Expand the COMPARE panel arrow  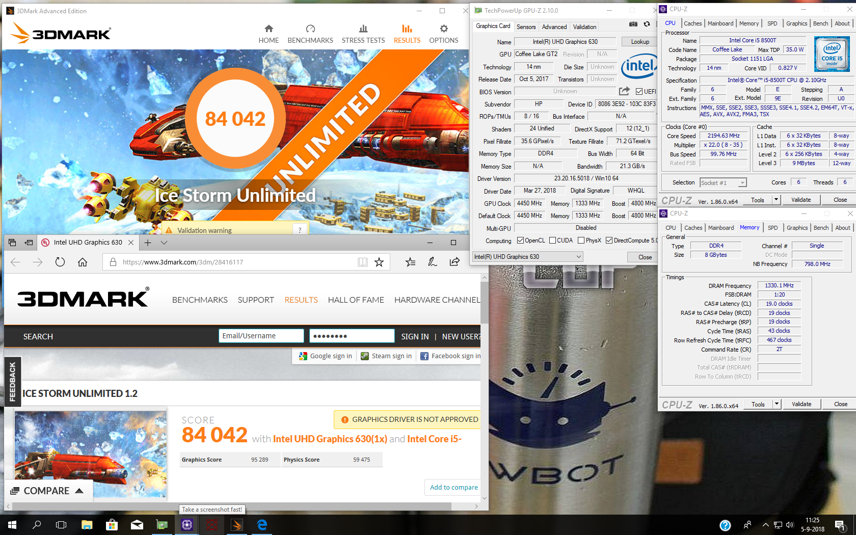[x=79, y=491]
